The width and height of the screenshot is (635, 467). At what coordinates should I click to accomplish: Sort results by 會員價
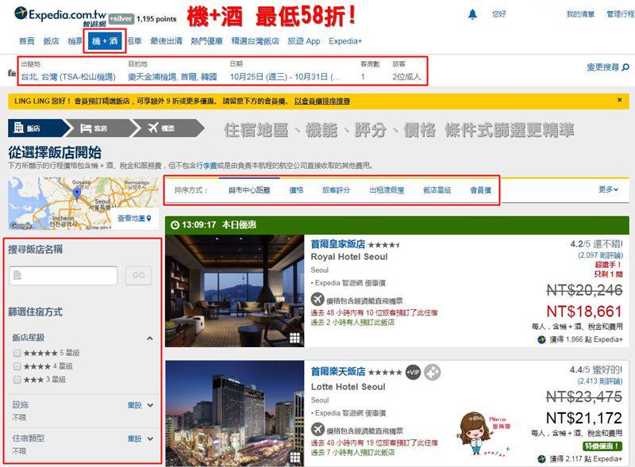click(x=481, y=190)
